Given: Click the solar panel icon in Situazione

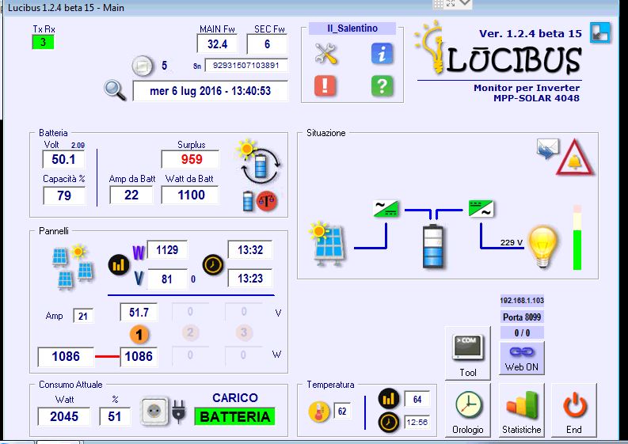Looking at the screenshot, I should tap(327, 244).
